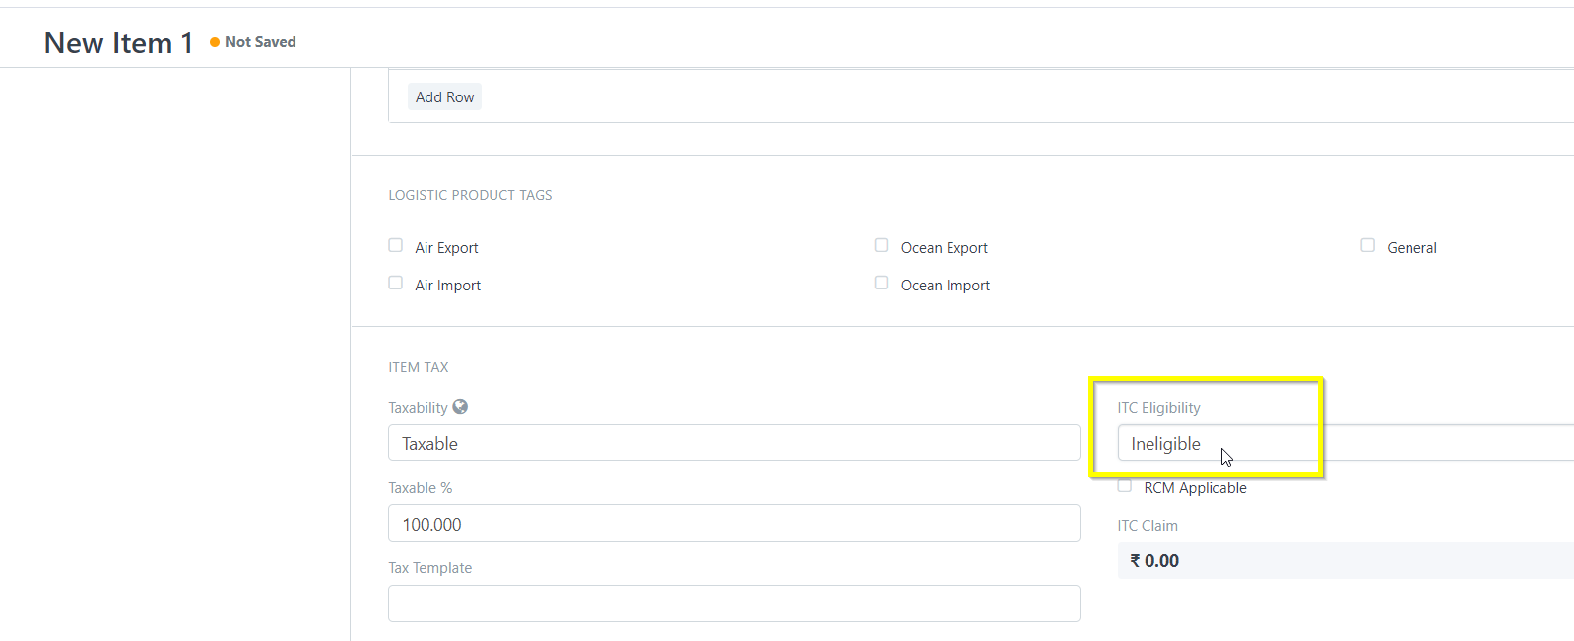
Task: Toggle the Ocean Import checkbox
Action: point(882,283)
